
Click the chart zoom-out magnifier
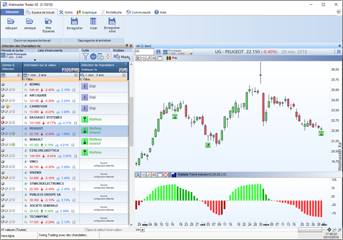point(334,230)
